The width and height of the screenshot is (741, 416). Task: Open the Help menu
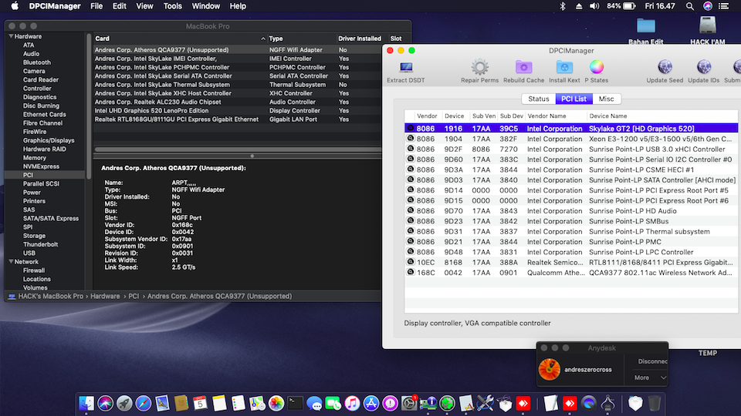[238, 6]
